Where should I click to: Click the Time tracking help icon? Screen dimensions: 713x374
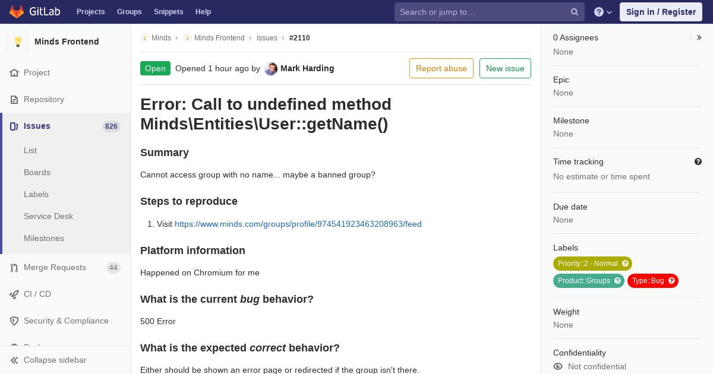[x=698, y=161]
